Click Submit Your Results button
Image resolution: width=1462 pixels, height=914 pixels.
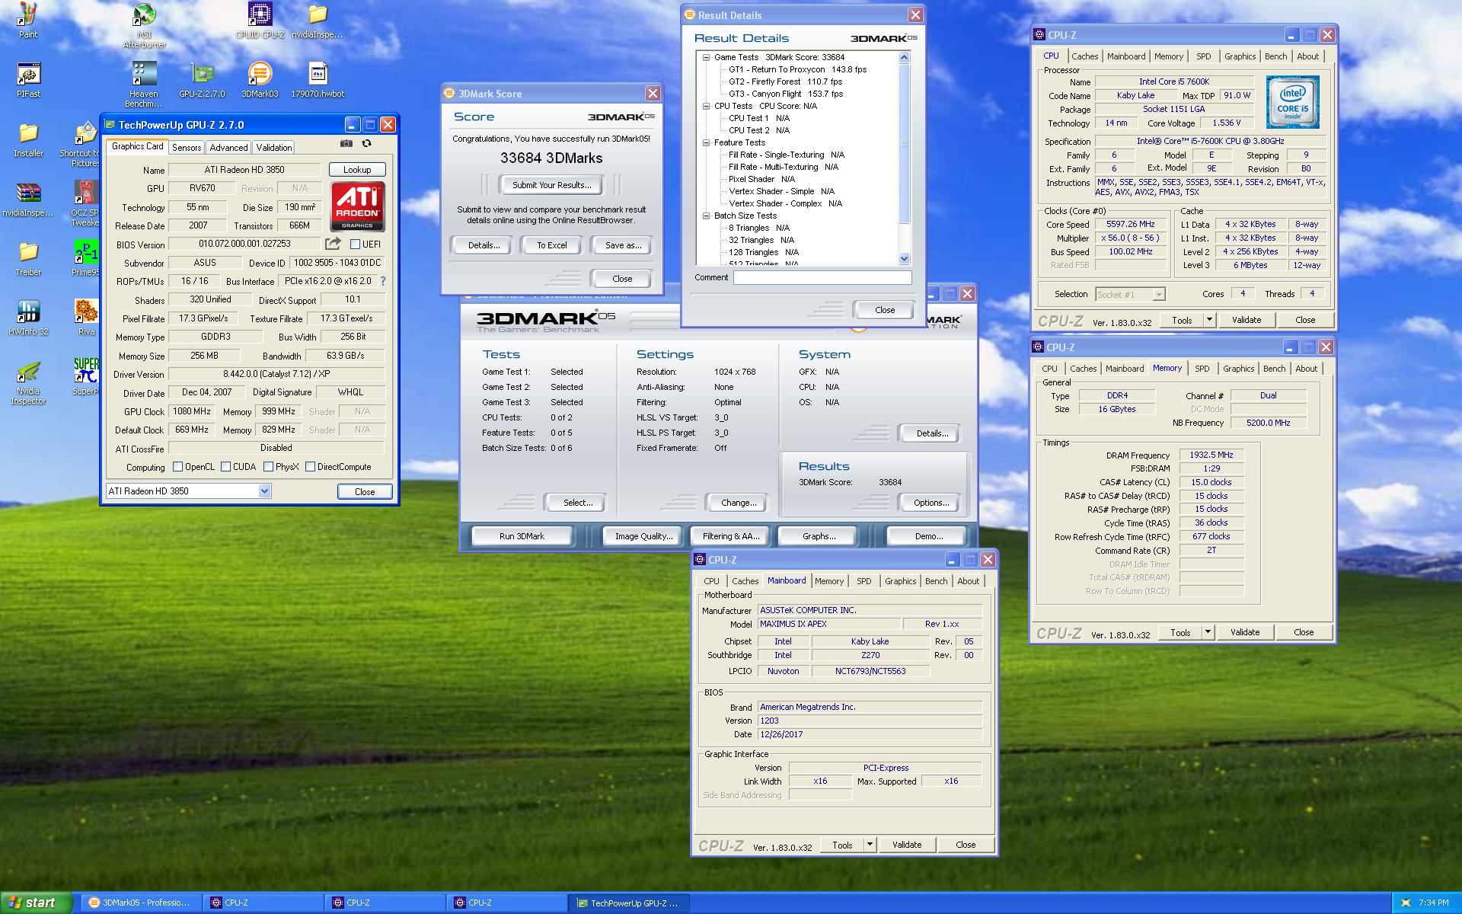552,185
